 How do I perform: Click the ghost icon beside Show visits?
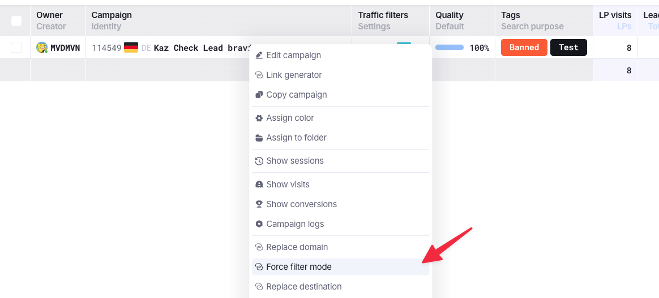click(259, 185)
